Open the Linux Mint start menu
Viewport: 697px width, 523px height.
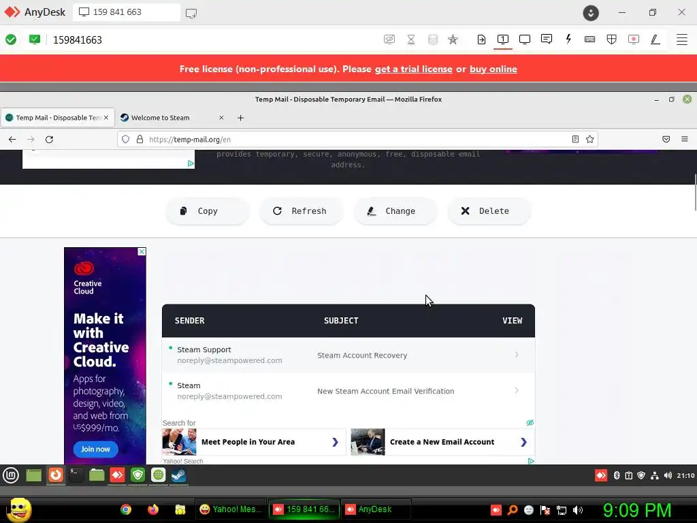[x=11, y=475]
